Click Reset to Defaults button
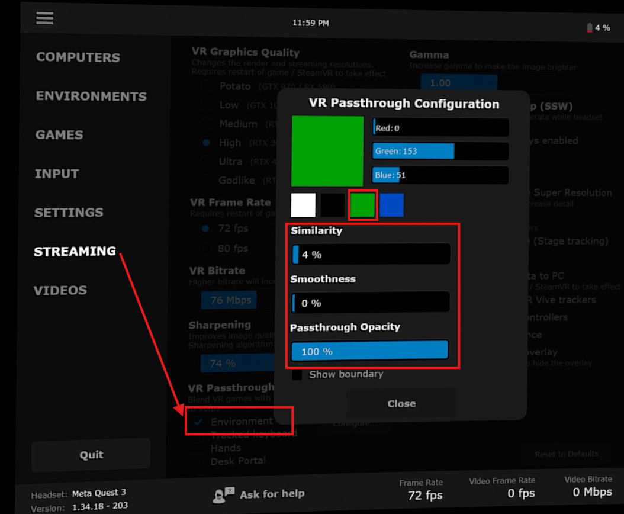Image resolution: width=624 pixels, height=514 pixels. click(x=567, y=454)
